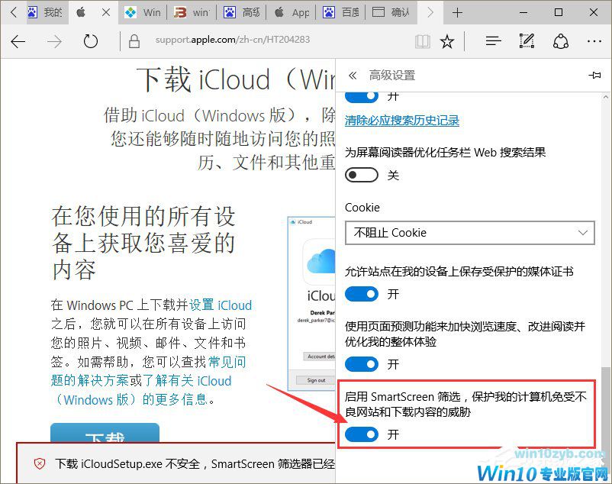The width and height of the screenshot is (612, 484).
Task: Click the address bar input field
Action: pyautogui.click(x=252, y=43)
